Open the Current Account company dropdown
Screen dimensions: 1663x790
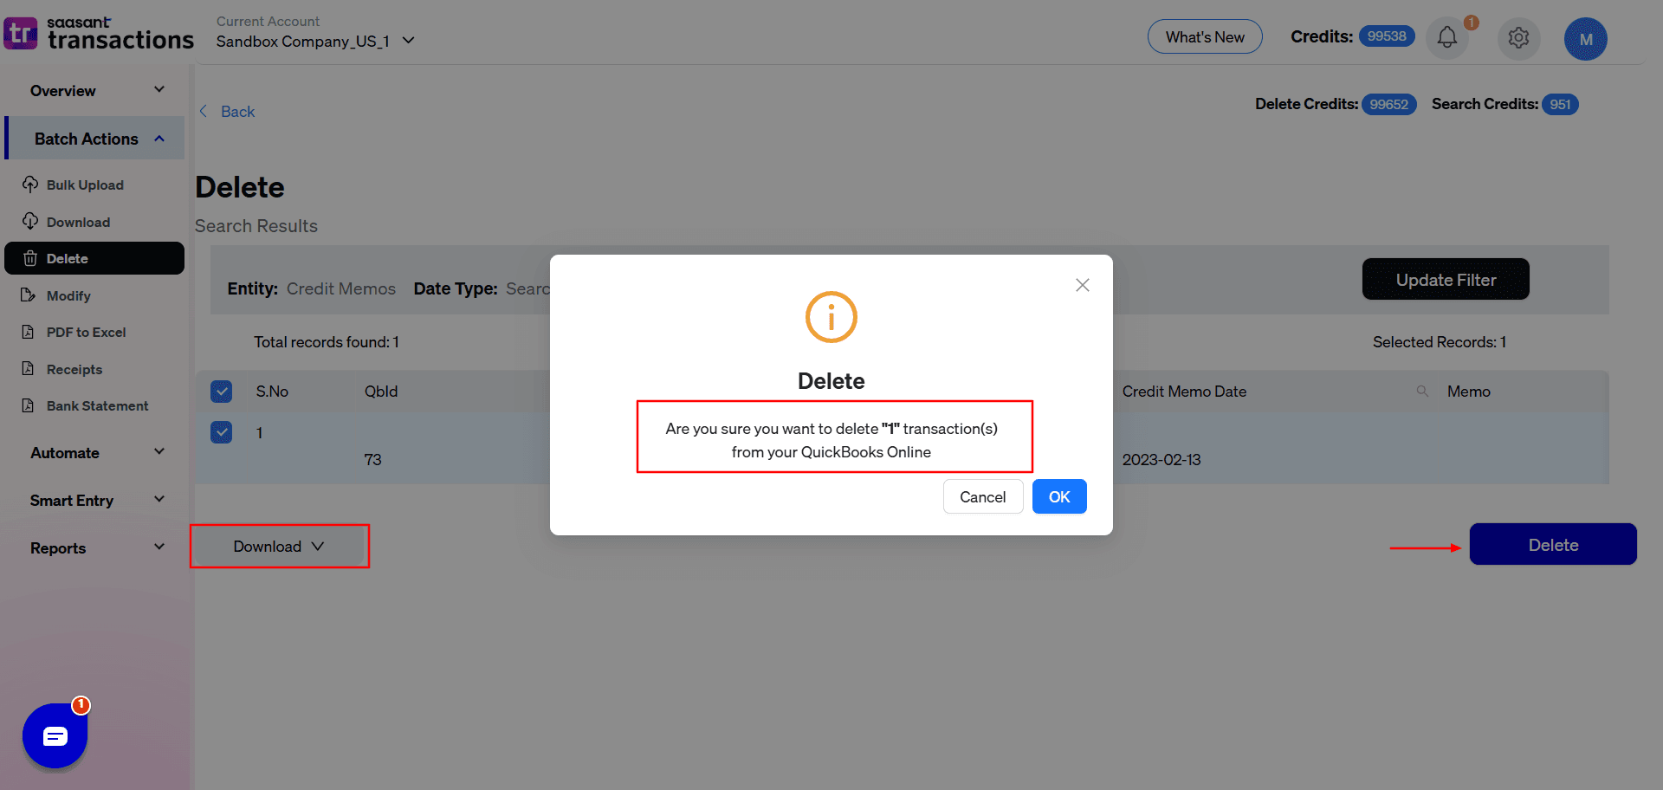pos(316,41)
